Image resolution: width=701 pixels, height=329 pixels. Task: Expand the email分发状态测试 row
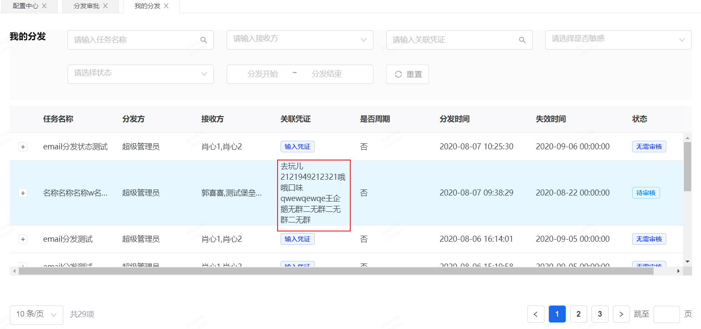click(23, 147)
